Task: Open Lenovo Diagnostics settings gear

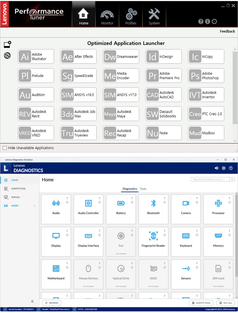Action: (224, 168)
